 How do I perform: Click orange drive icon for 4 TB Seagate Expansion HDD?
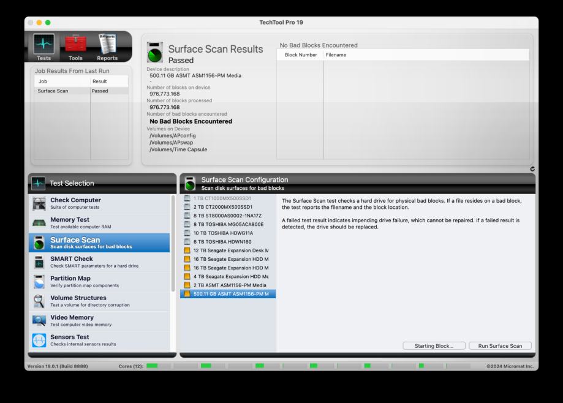(x=187, y=276)
